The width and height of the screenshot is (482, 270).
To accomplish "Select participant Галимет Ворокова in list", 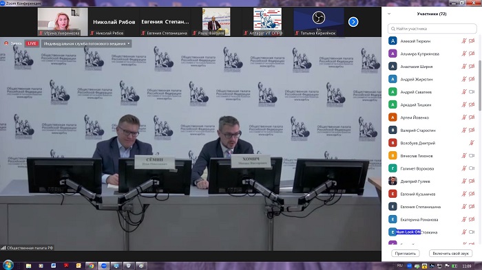I will 432,168.
